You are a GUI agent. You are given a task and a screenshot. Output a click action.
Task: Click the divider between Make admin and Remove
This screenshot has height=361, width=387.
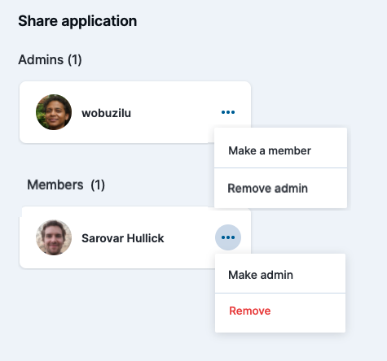tap(280, 293)
